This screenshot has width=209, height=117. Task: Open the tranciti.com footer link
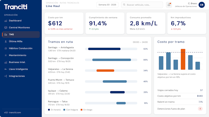click(x=15, y=113)
